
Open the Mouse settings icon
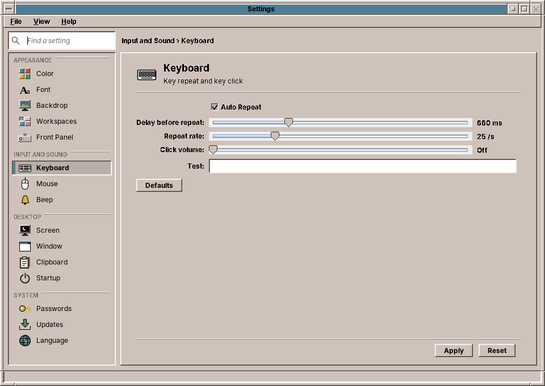coord(24,184)
